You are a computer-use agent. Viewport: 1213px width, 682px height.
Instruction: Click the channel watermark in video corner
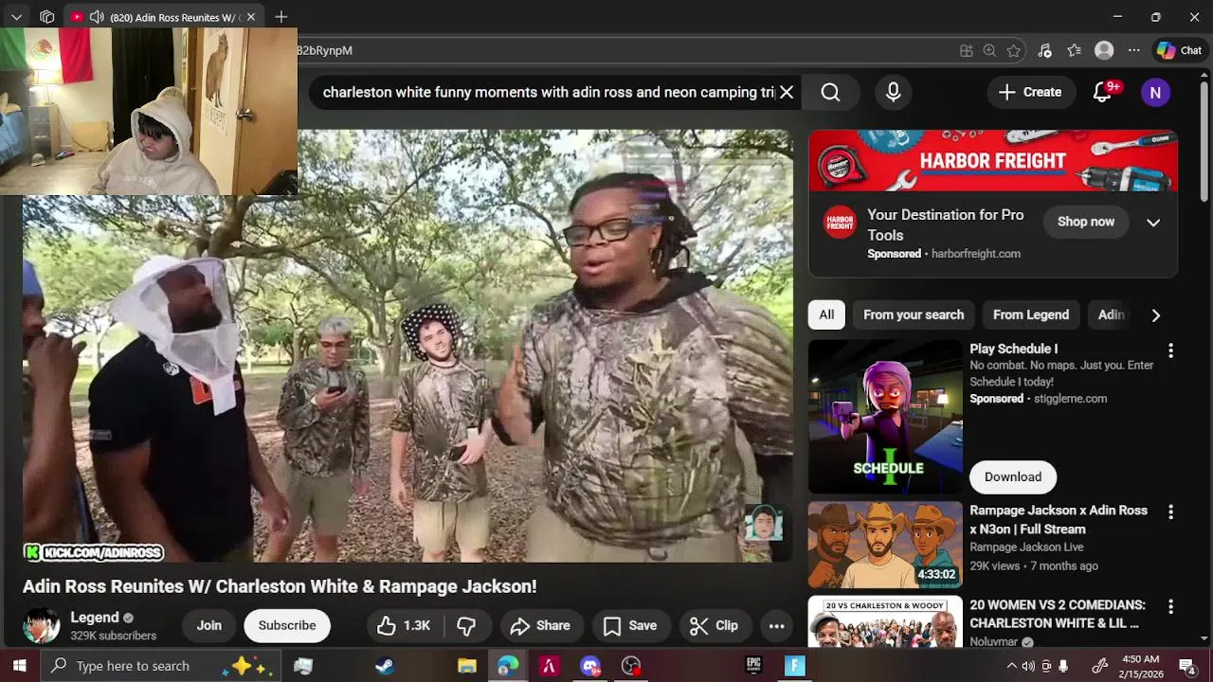tap(763, 523)
